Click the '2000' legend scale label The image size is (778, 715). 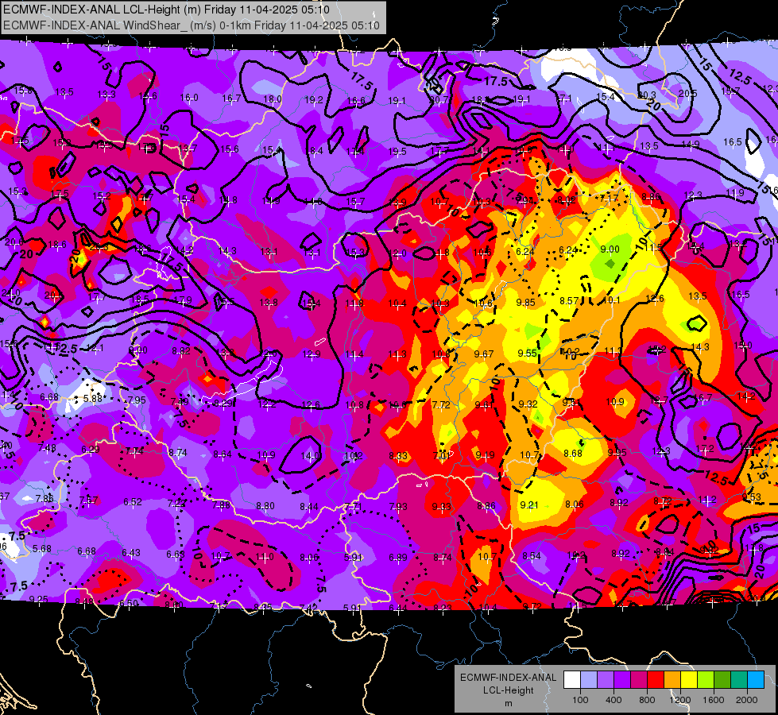[x=746, y=700]
